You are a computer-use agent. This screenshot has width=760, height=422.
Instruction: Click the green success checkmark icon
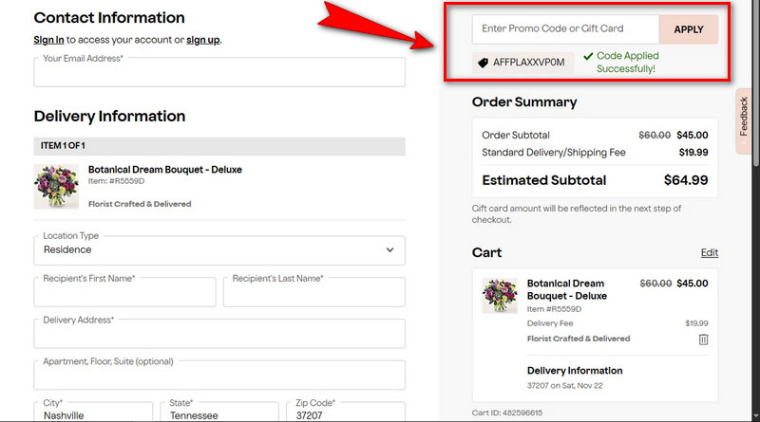coord(588,56)
